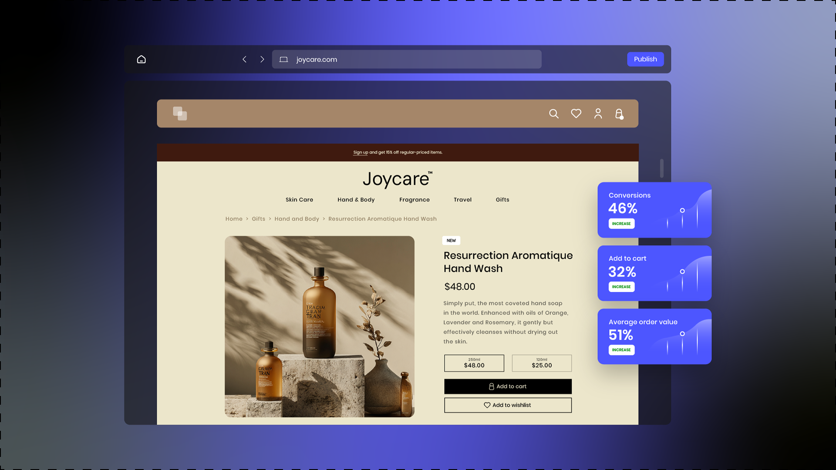
Task: Click Add to wishlist button
Action: click(508, 405)
